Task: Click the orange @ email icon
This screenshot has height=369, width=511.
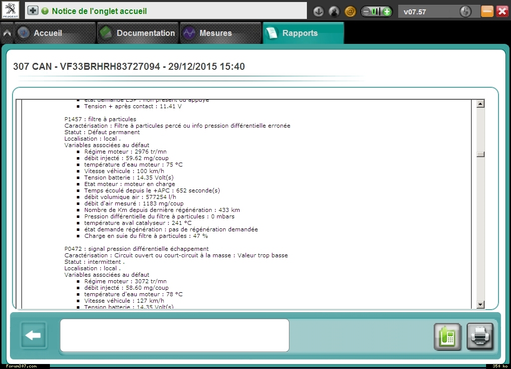Action: click(350, 11)
